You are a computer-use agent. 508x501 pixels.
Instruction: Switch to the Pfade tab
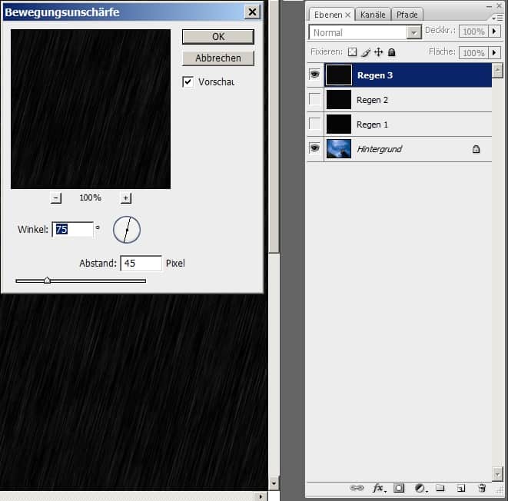click(407, 15)
